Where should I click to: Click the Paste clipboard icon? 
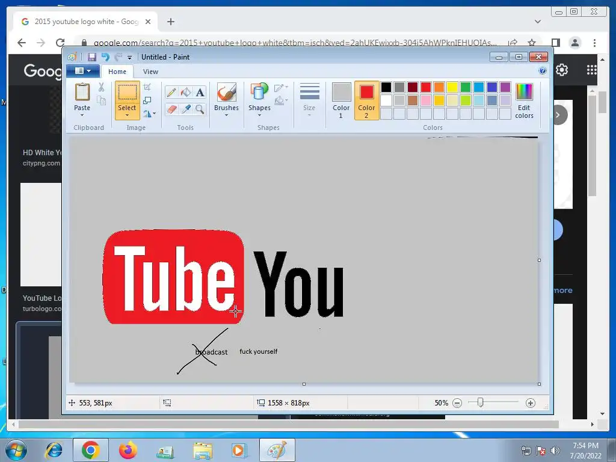(x=82, y=92)
